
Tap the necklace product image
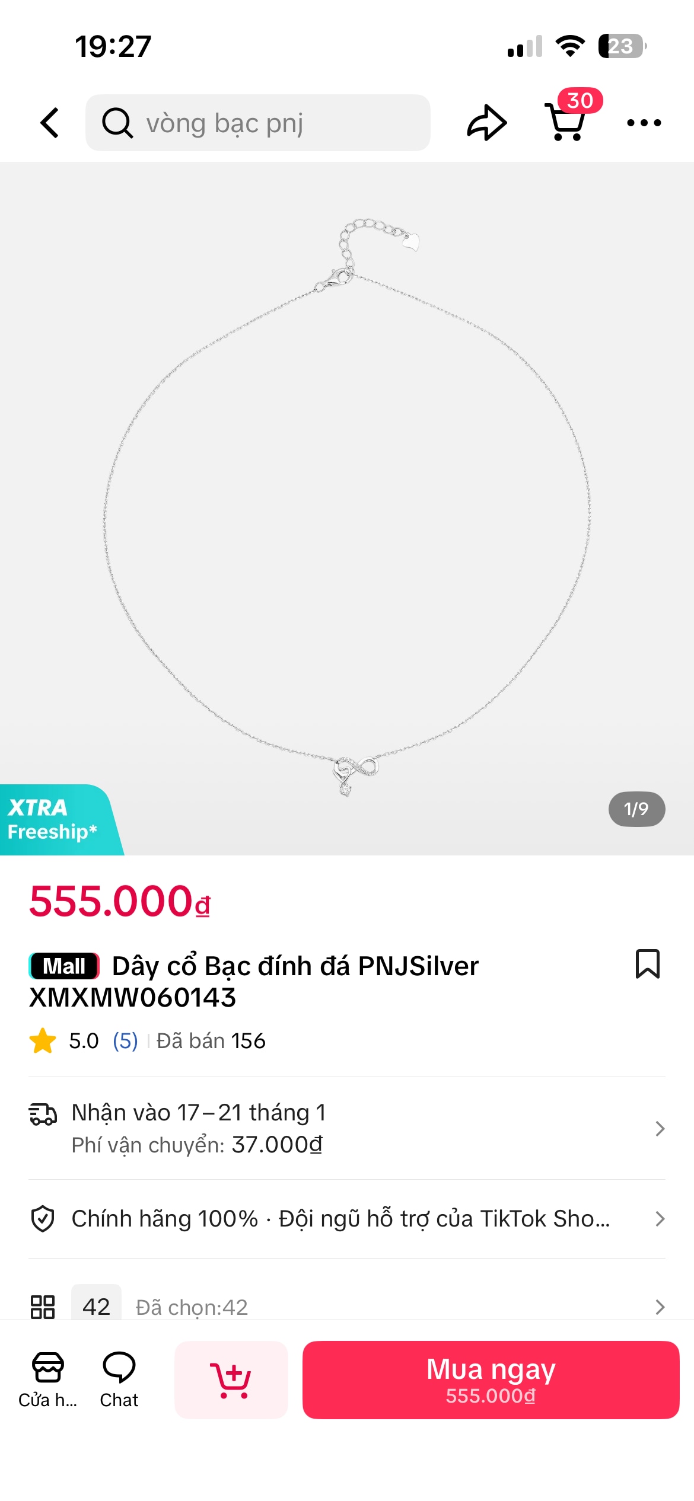347,508
